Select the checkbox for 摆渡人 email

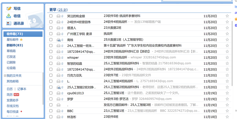click(x=51, y=28)
